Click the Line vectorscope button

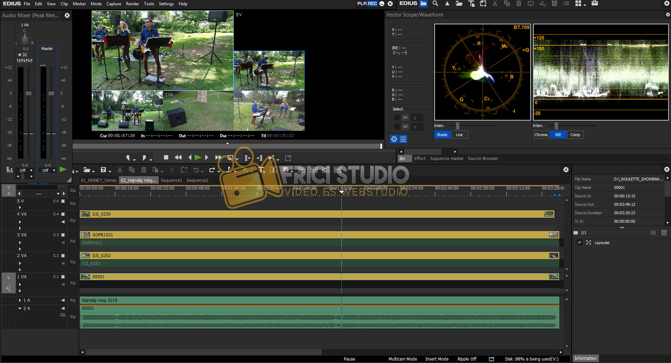point(459,135)
